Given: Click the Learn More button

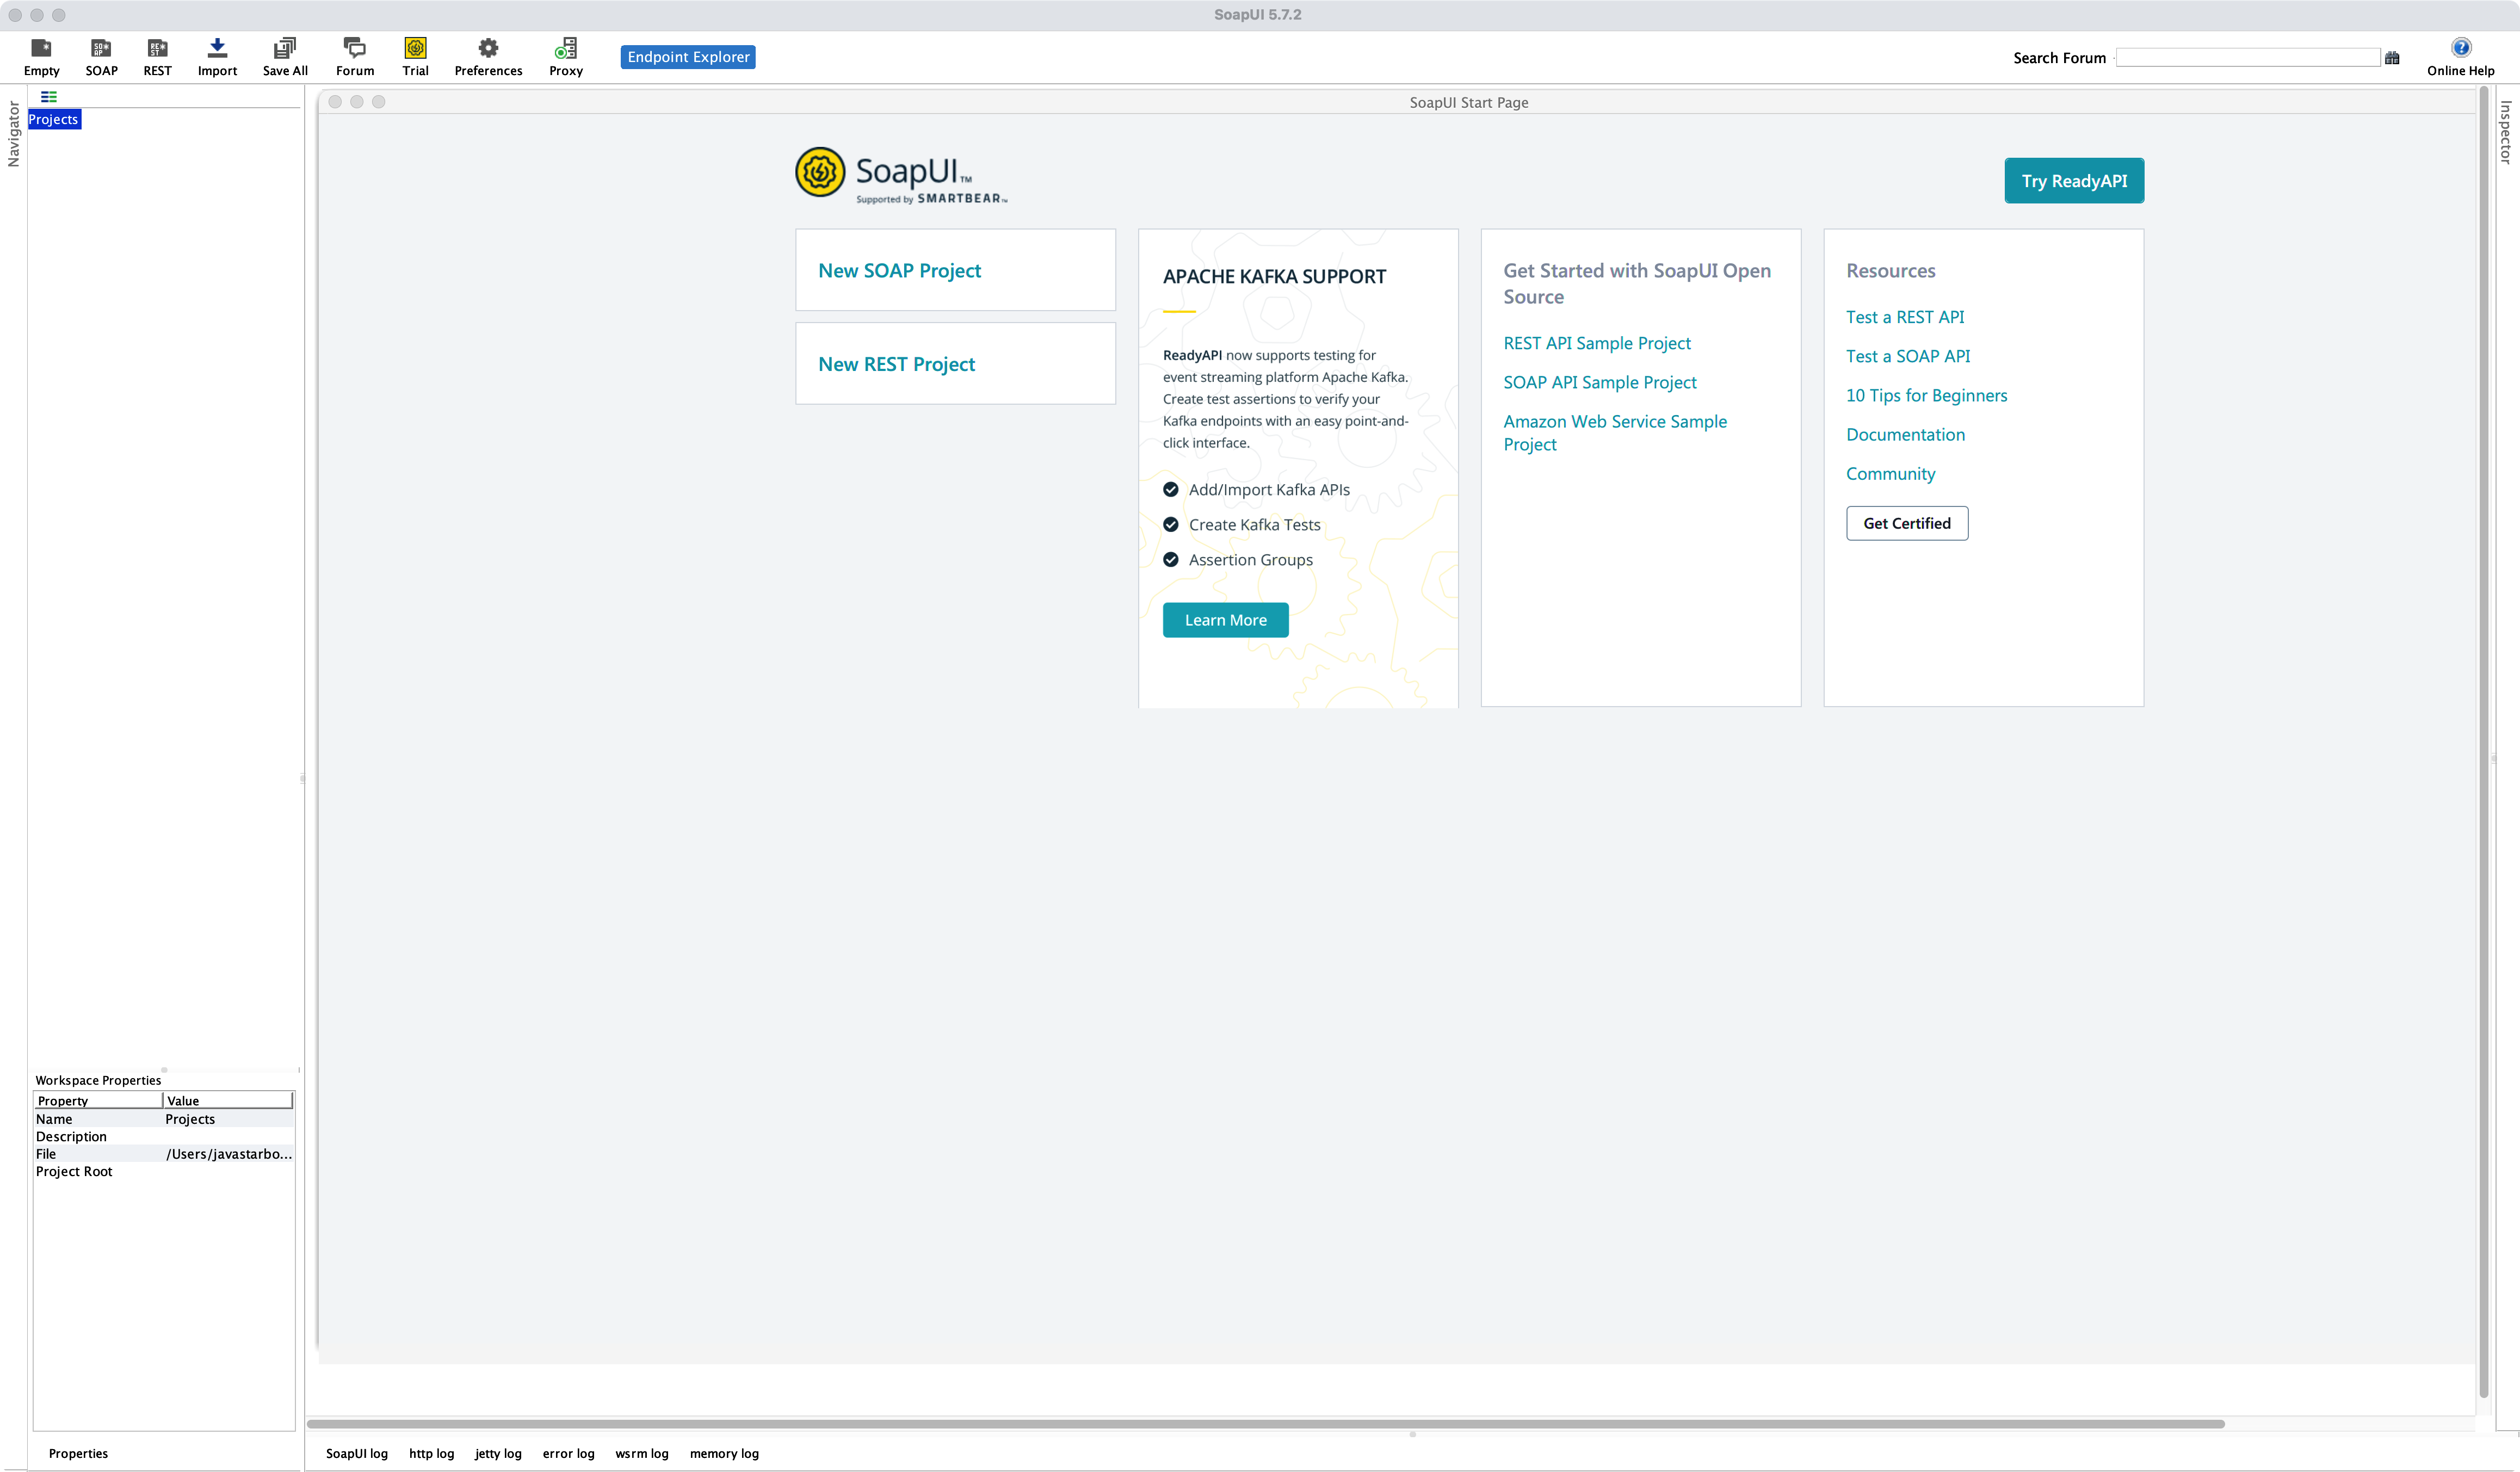Looking at the screenshot, I should click(1225, 620).
